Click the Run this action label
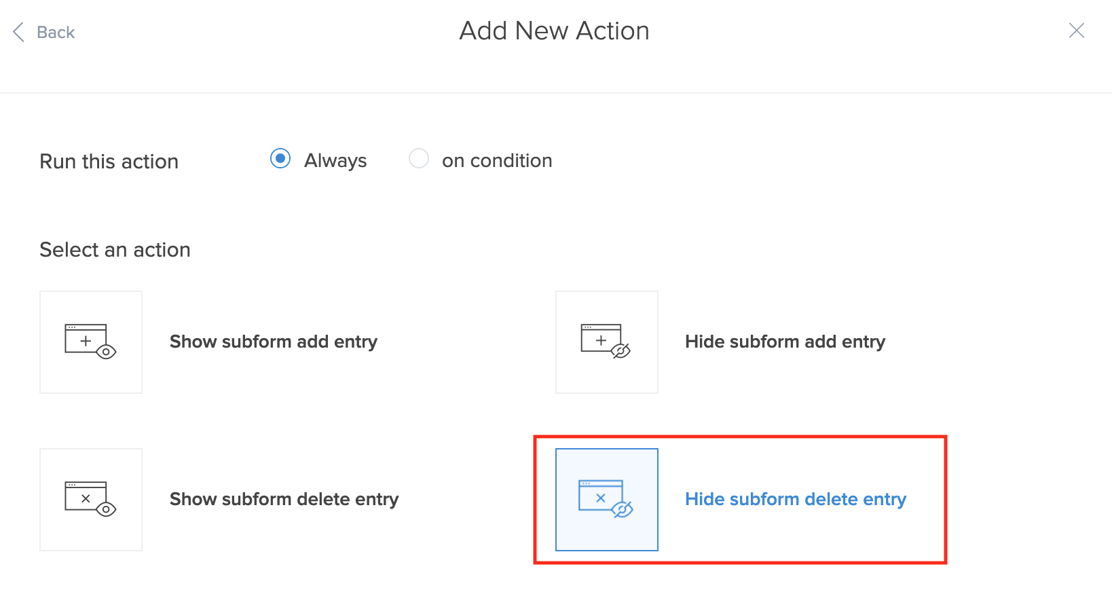Screen dimensions: 1112x607 109,162
